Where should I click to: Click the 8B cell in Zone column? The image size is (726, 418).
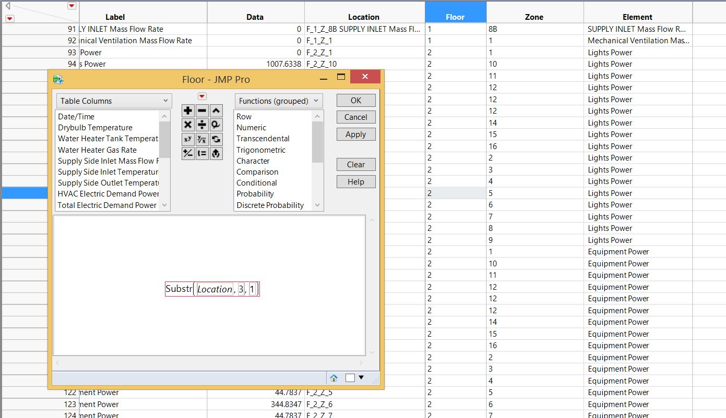tap(534, 29)
